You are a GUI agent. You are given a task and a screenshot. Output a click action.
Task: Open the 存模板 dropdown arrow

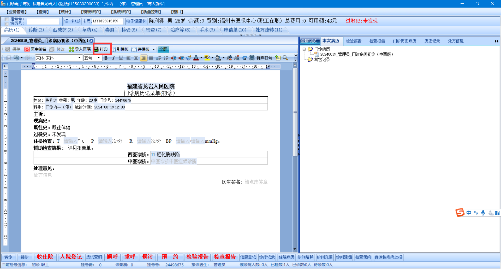pos(154,49)
